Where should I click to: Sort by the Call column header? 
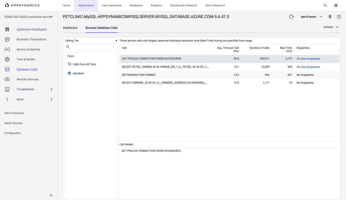click(165, 49)
